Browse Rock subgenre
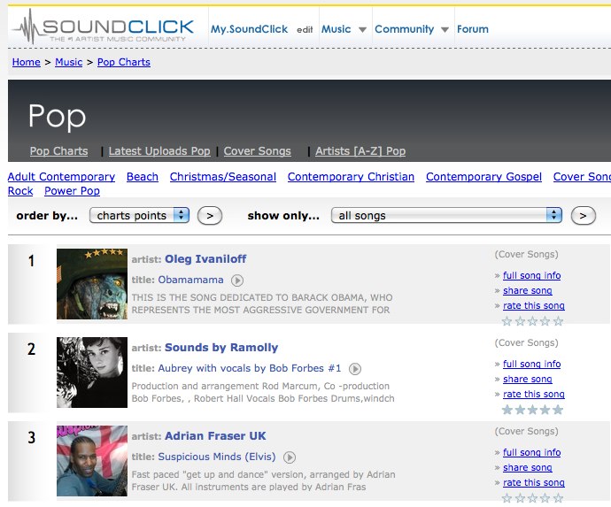The height and width of the screenshot is (507, 611). pos(20,191)
